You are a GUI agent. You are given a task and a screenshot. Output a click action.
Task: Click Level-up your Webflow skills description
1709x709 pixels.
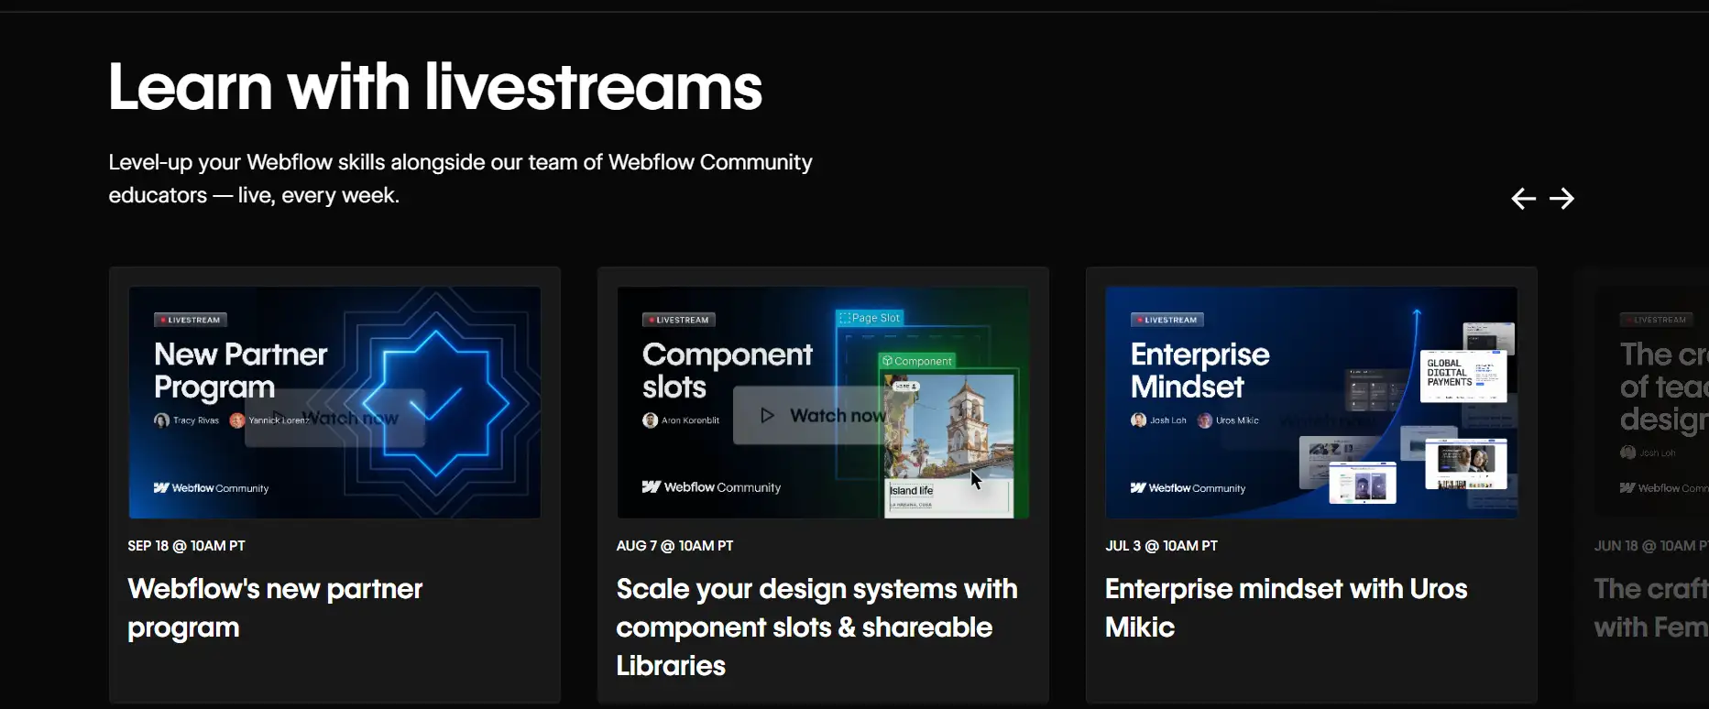[460, 179]
